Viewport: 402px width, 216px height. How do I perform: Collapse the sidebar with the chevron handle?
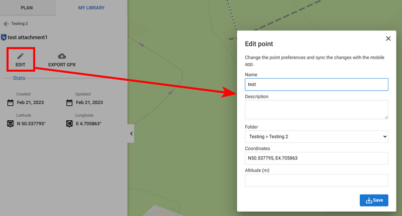(x=131, y=133)
